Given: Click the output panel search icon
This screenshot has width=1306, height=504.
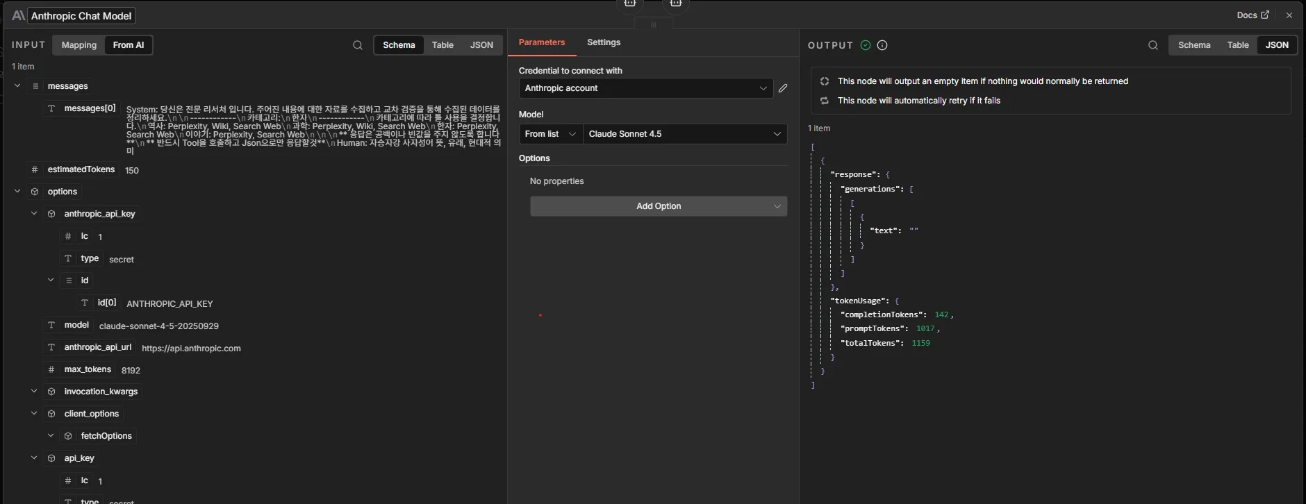Looking at the screenshot, I should (x=1153, y=45).
